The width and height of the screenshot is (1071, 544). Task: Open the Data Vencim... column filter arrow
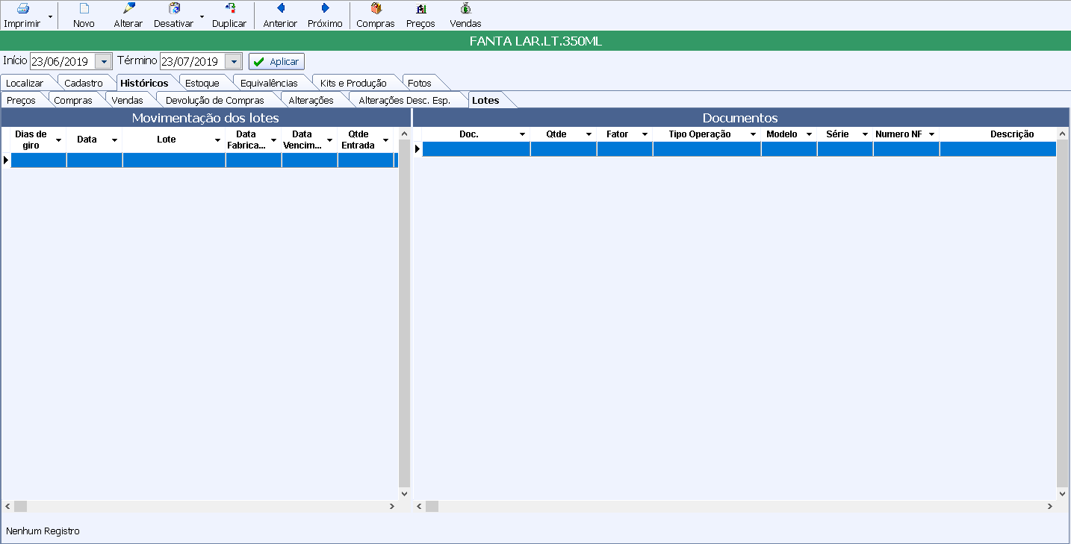tap(329, 140)
